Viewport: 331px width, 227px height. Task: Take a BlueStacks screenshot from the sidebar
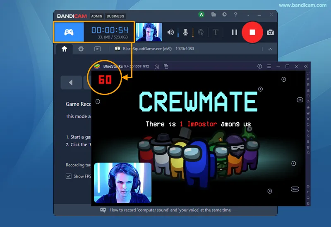308,119
